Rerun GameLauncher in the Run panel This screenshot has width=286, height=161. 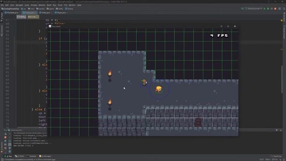click(x=5, y=134)
